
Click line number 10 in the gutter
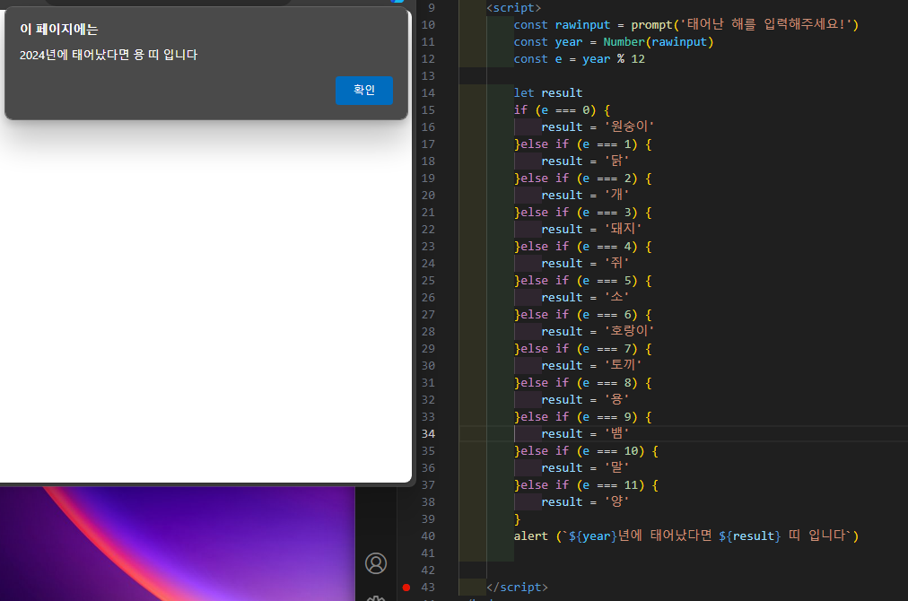click(428, 25)
